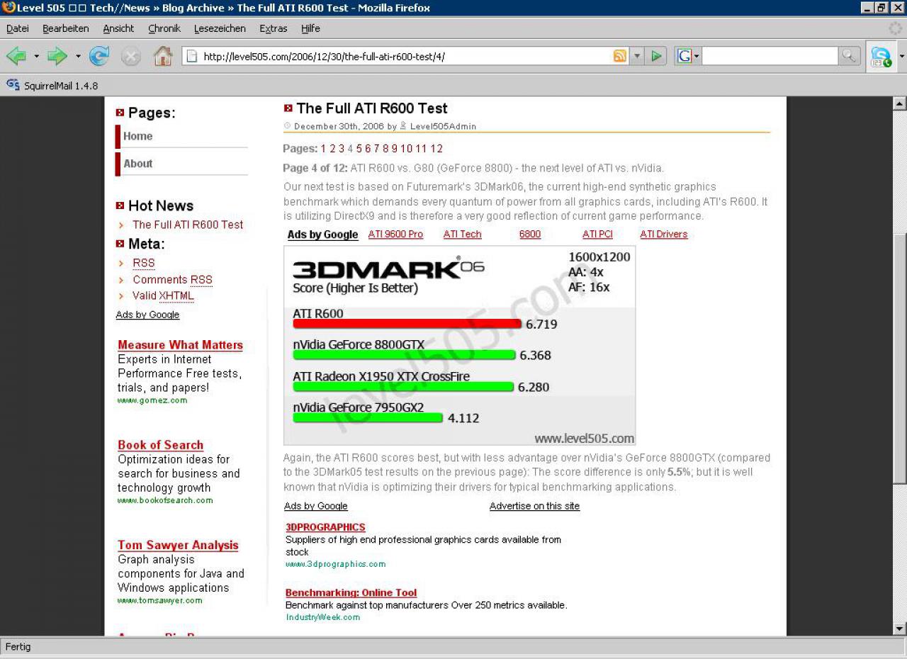
Task: Open the Extras menu
Action: (274, 28)
